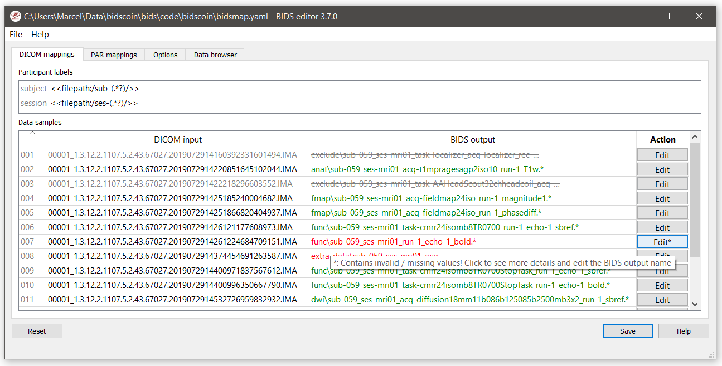The height and width of the screenshot is (366, 722).
Task: Edit the row 001 localizer mapping
Action: tap(662, 155)
